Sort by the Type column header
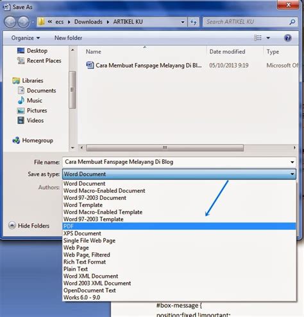The width and height of the screenshot is (304, 317). pyautogui.click(x=273, y=51)
